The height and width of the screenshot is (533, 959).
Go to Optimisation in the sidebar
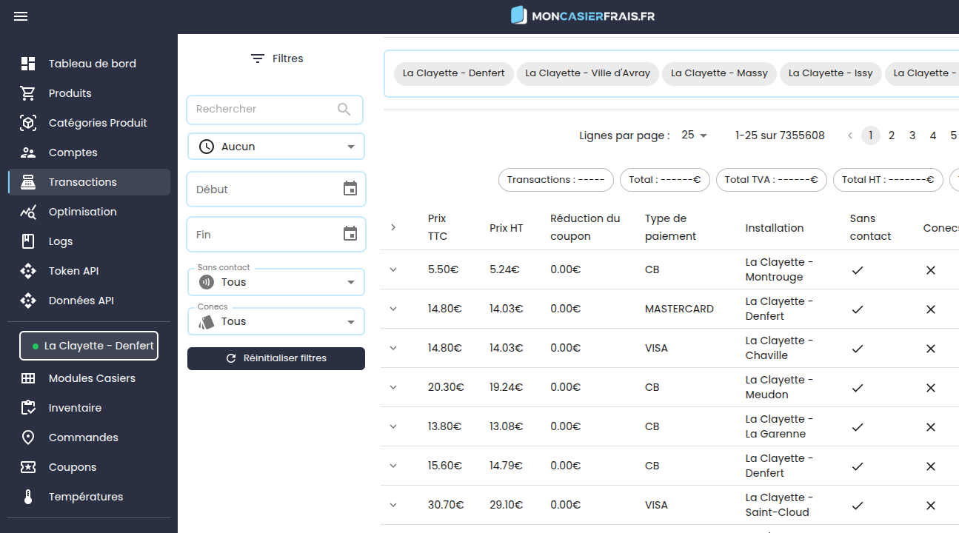[82, 212]
